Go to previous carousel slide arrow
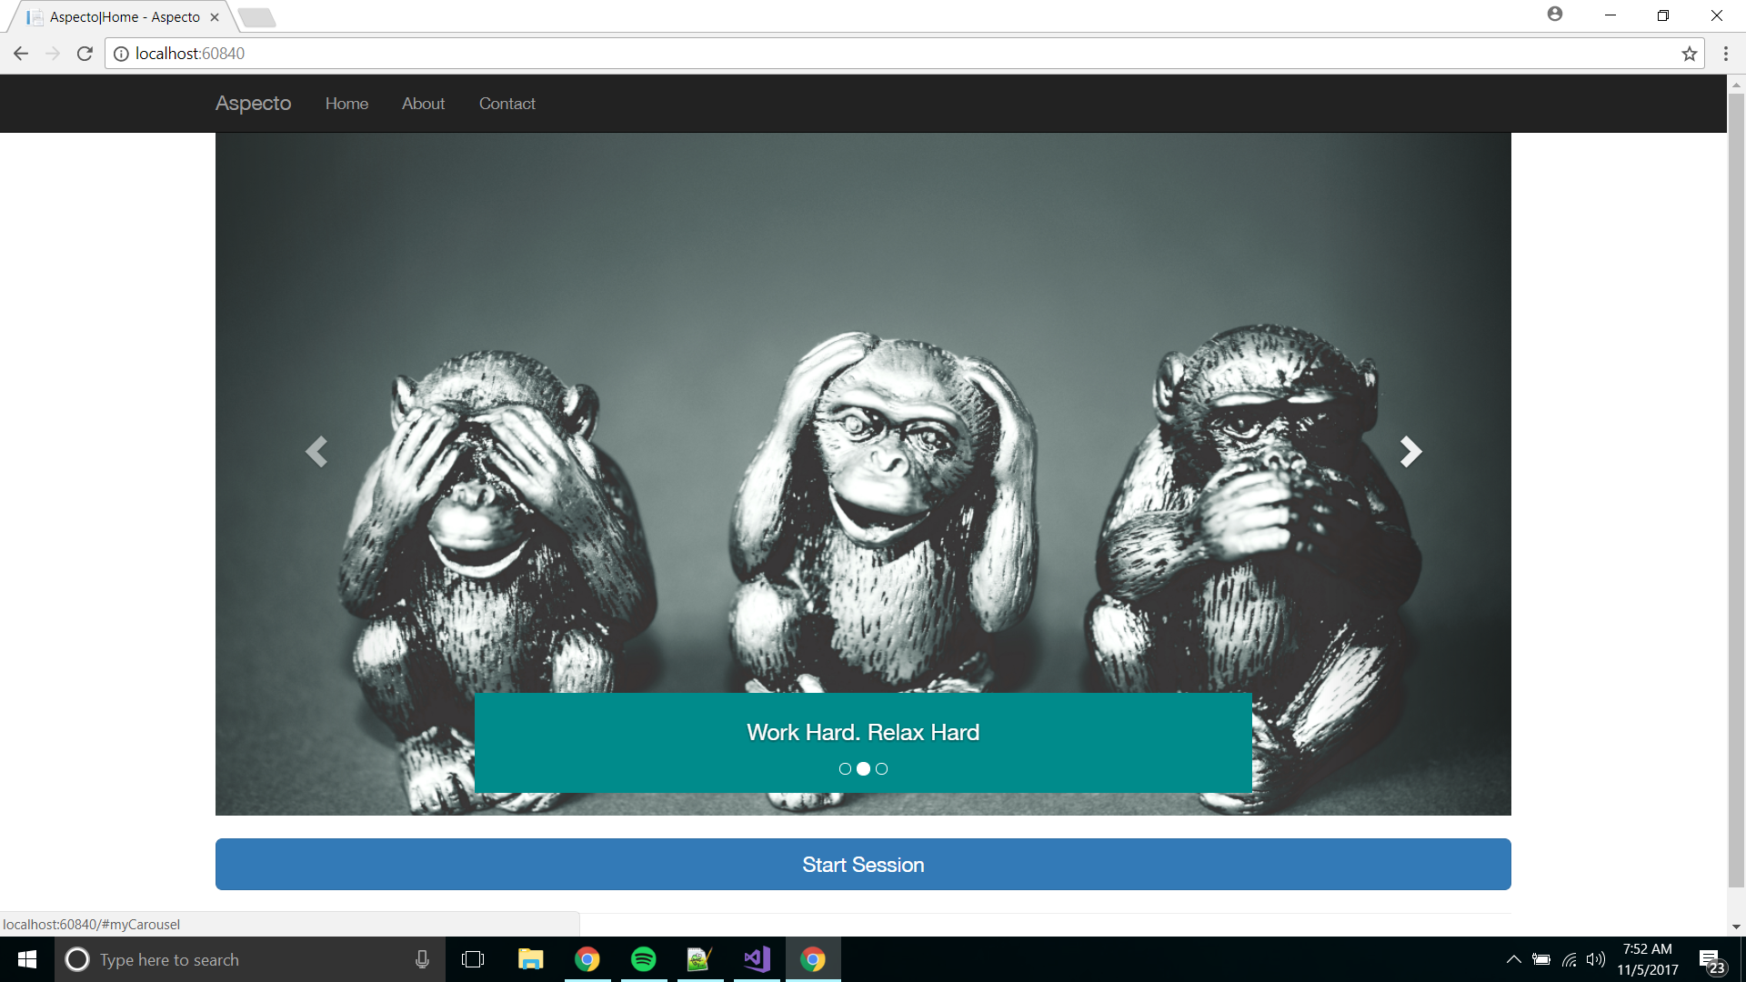 pos(316,451)
